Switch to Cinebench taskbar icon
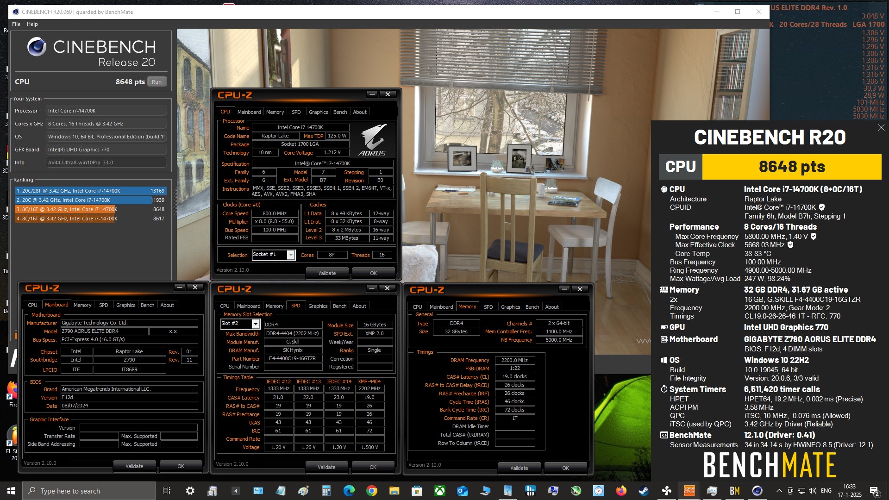This screenshot has width=889, height=500. pos(757,491)
